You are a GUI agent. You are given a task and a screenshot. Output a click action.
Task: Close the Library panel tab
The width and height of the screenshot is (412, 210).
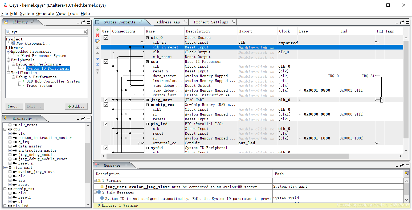pyautogui.click(x=33, y=22)
